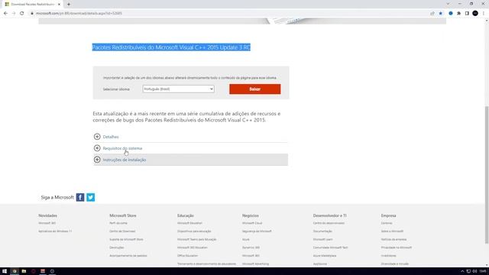Image resolution: width=489 pixels, height=275 pixels.
Task: Share this page from the address bar
Action: 432,14
